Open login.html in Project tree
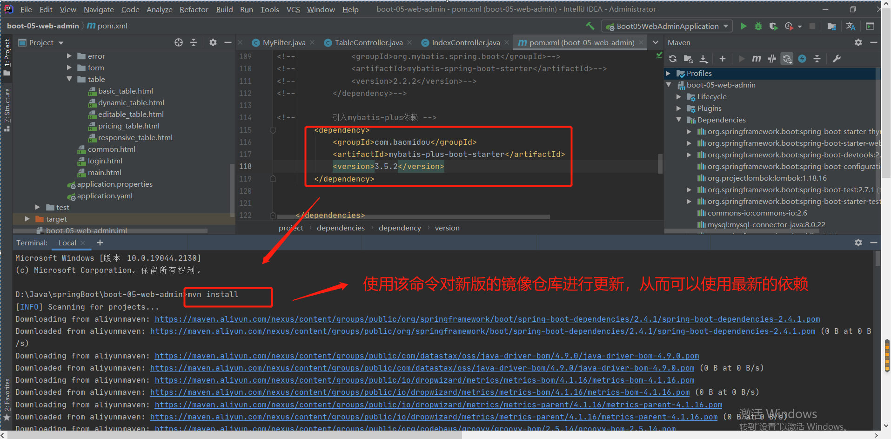The width and height of the screenshot is (891, 439). point(105,161)
